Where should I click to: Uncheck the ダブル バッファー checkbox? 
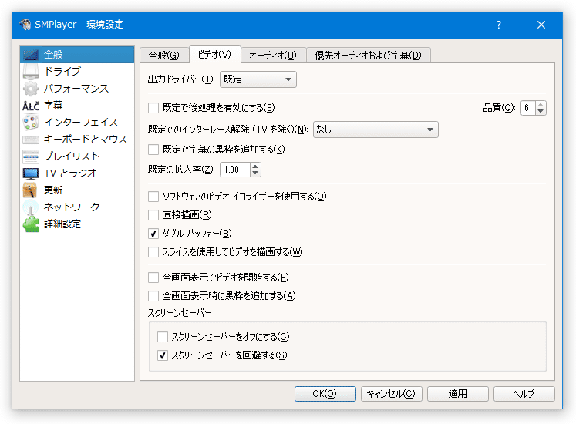pyautogui.click(x=153, y=234)
